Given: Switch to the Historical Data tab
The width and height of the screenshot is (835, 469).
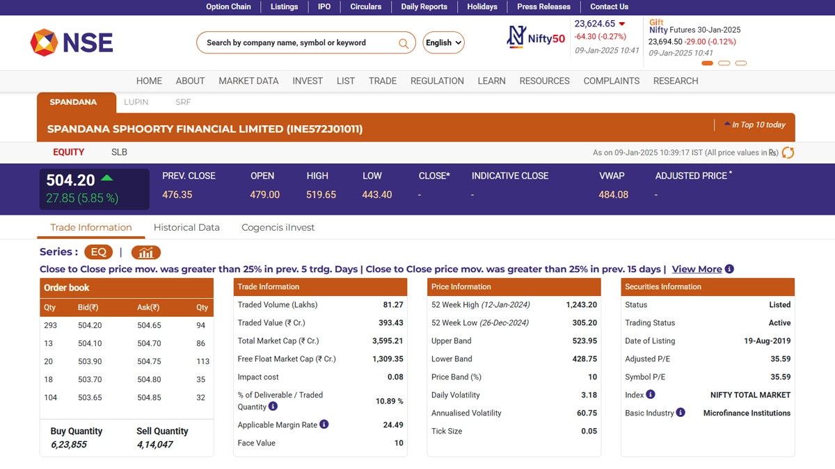Looking at the screenshot, I should (186, 227).
